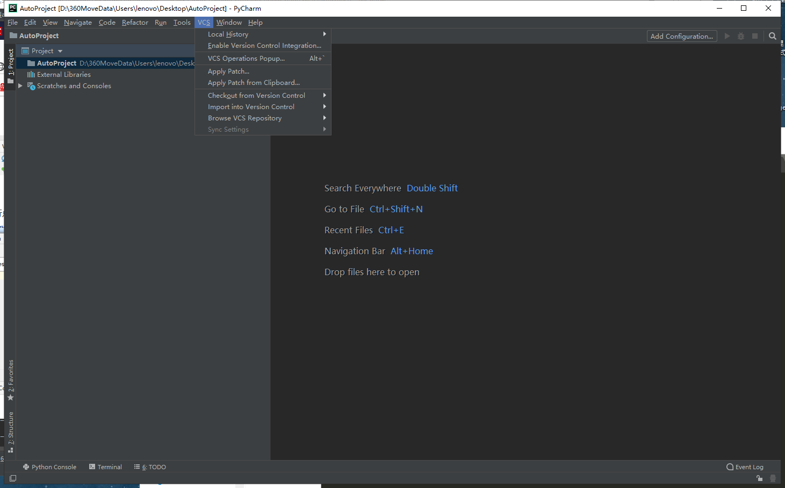785x488 pixels.
Task: Open the View menu
Action: 50,23
